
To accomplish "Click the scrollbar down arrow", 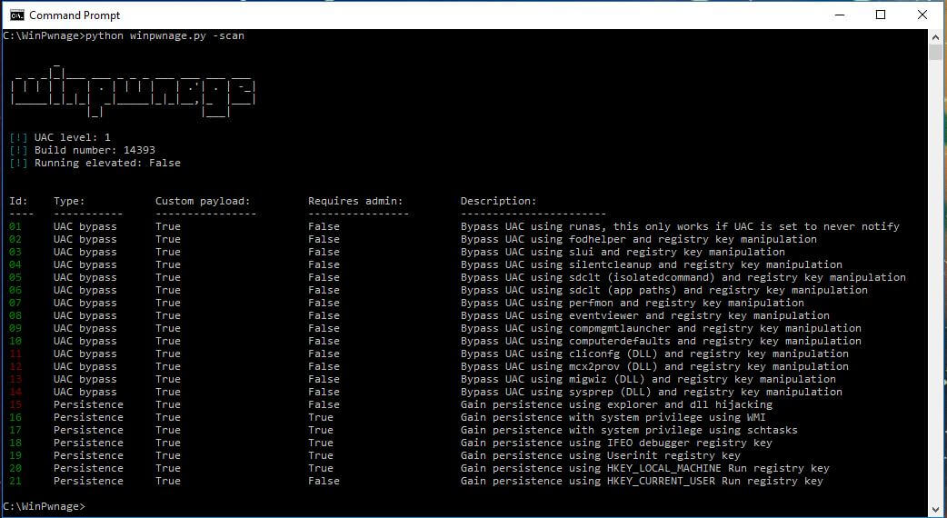I will tap(936, 510).
